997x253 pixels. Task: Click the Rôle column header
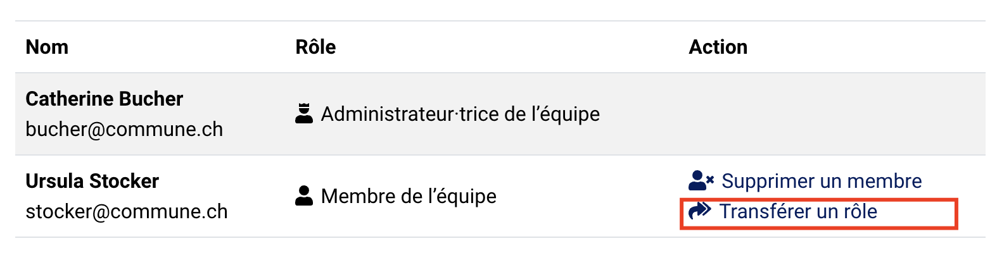[x=315, y=47]
